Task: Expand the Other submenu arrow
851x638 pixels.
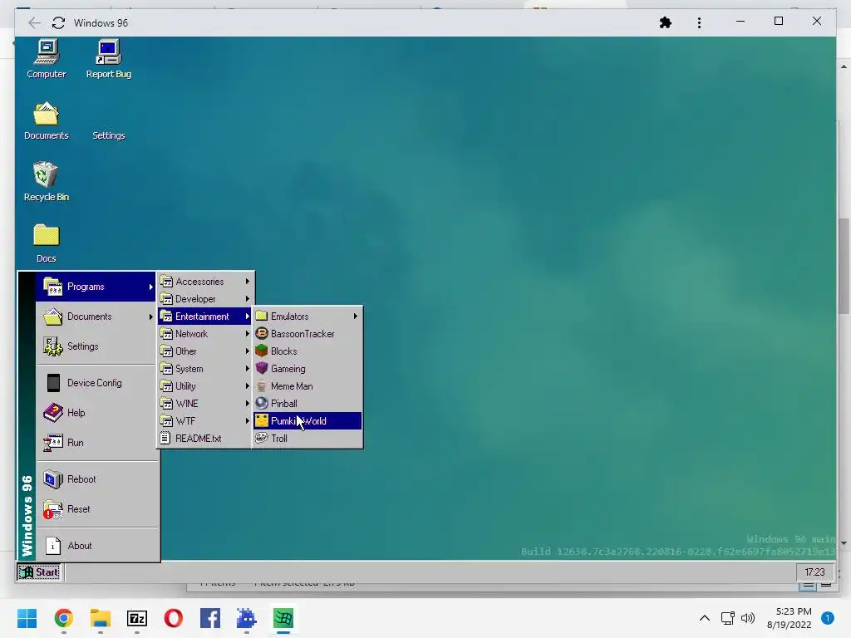Action: (247, 351)
